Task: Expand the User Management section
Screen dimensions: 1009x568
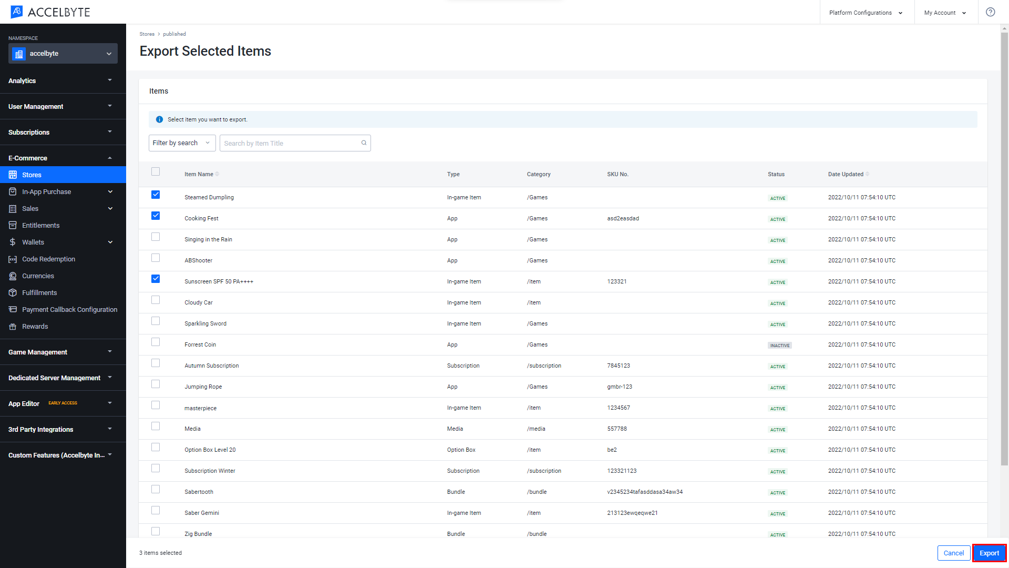Action: [x=63, y=106]
